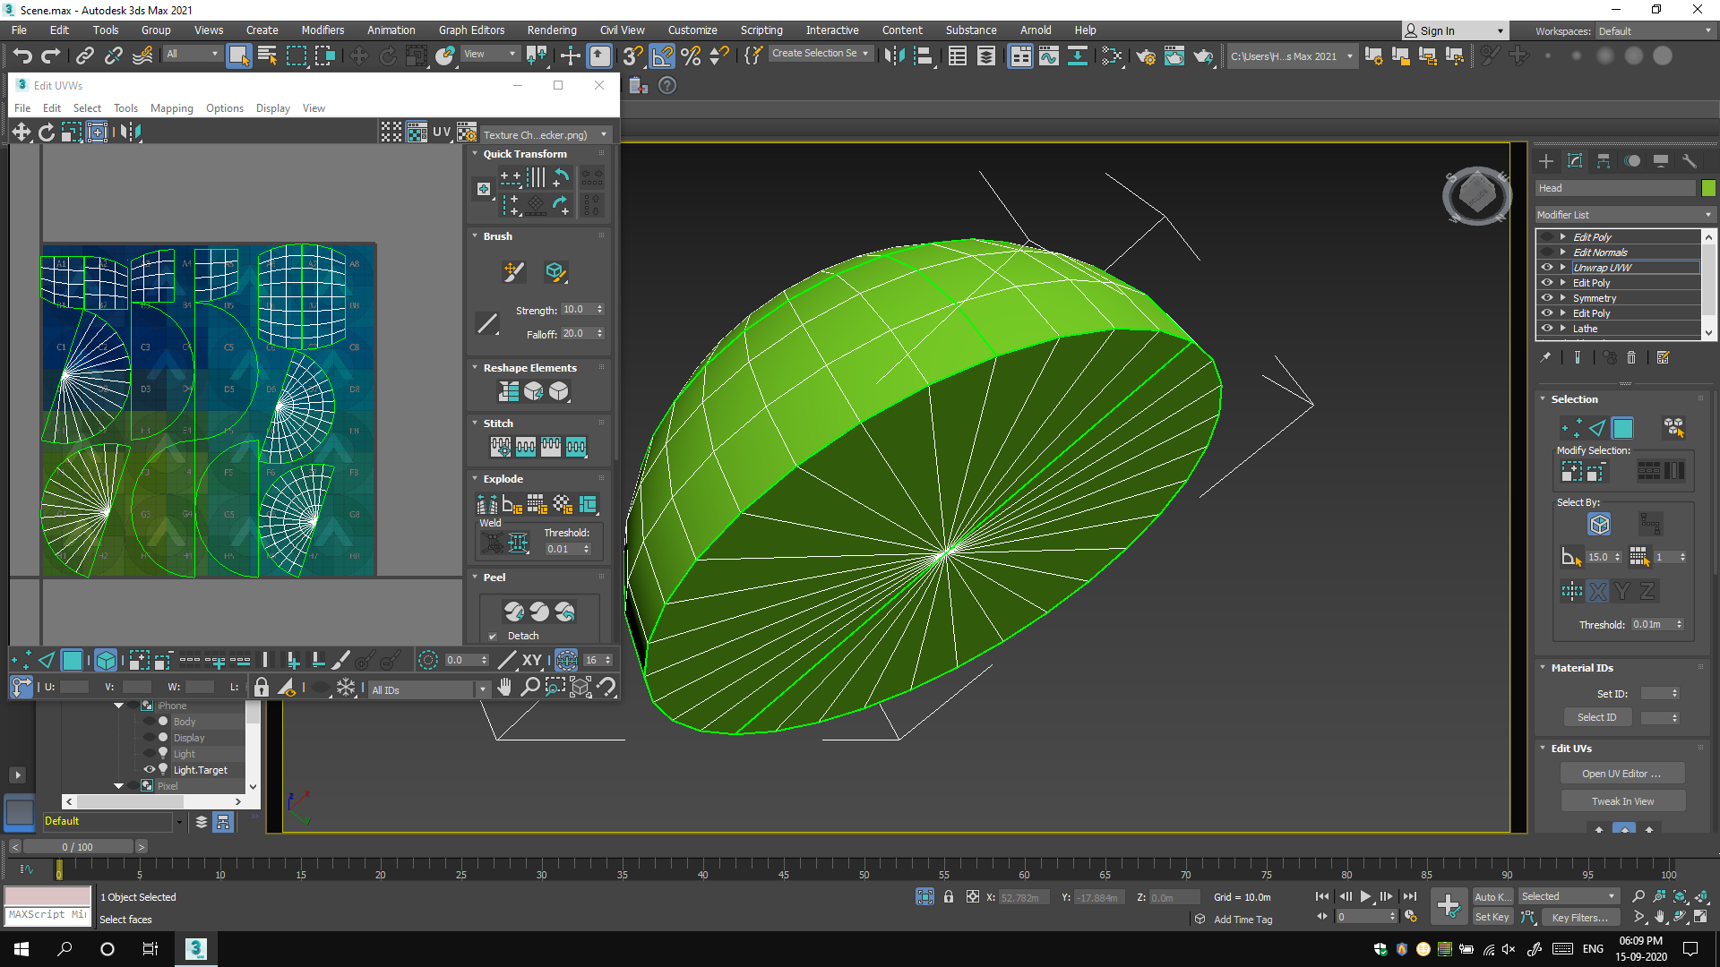Open the Rendering menu
The height and width of the screenshot is (967, 1720).
(552, 30)
